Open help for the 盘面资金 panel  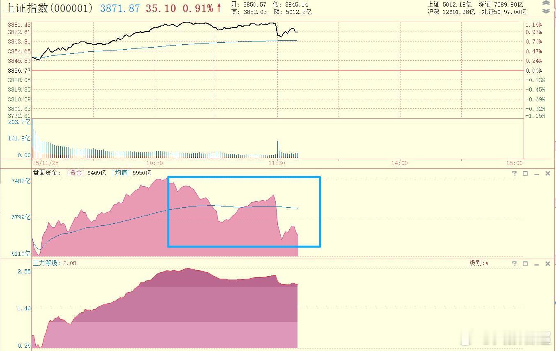point(514,174)
